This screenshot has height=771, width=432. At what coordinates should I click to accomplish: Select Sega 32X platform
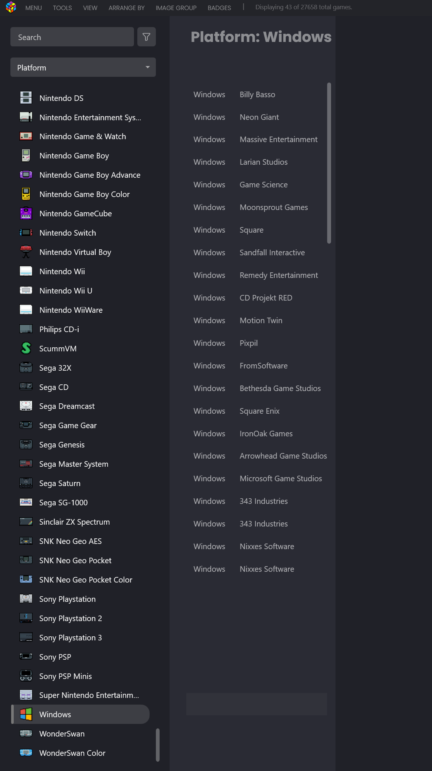pyautogui.click(x=80, y=368)
